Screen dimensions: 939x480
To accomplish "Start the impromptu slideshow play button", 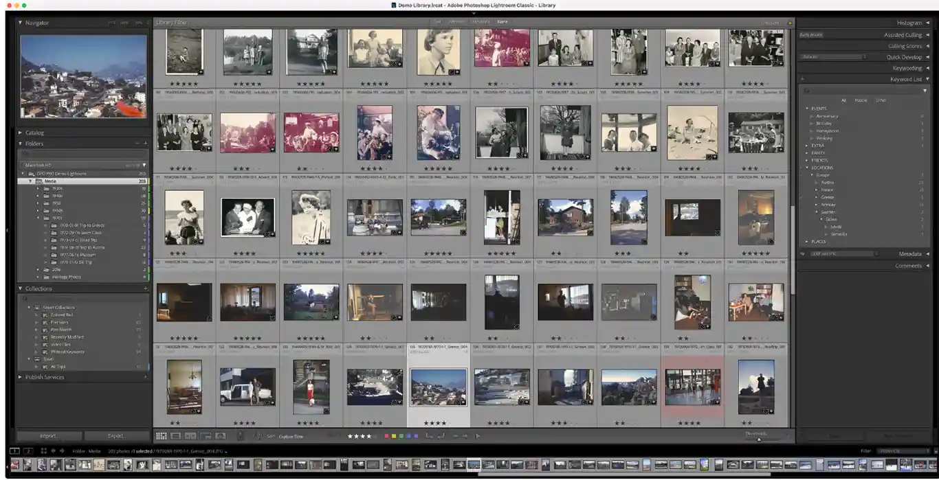I will [478, 436].
